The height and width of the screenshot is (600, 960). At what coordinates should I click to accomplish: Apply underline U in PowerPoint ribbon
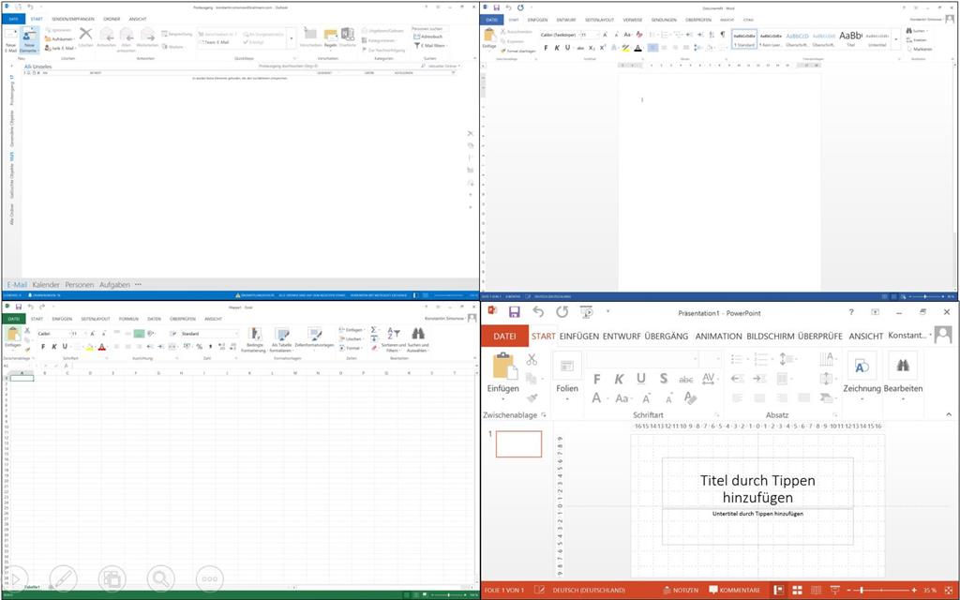[641, 380]
